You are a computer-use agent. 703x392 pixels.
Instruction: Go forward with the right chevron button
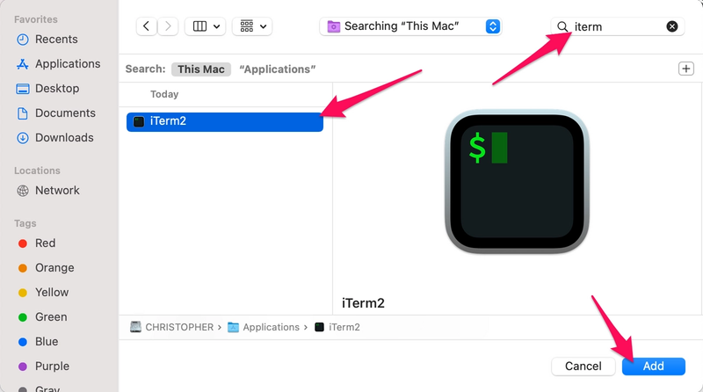click(x=168, y=26)
